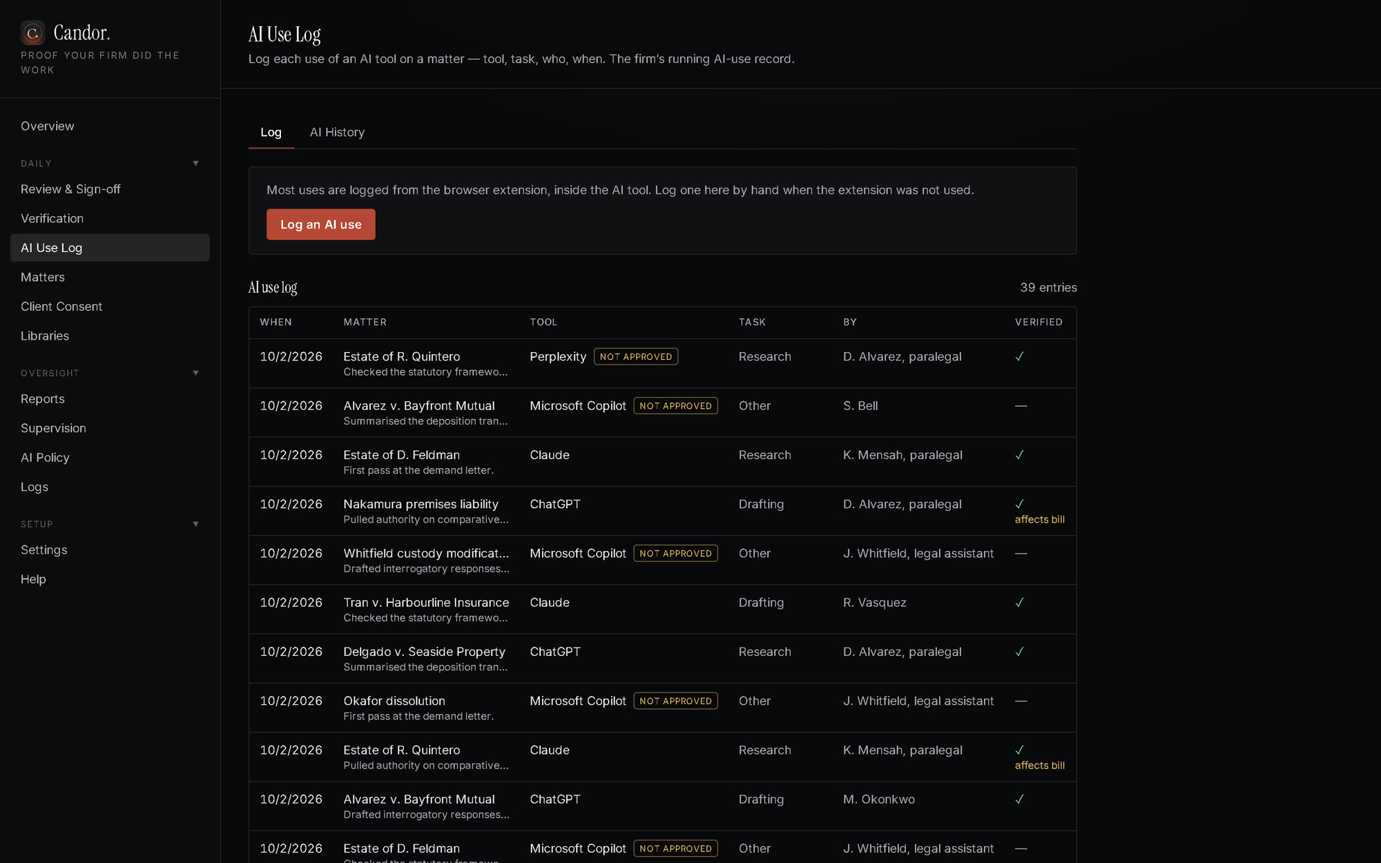Open AI Policy page

point(110,458)
